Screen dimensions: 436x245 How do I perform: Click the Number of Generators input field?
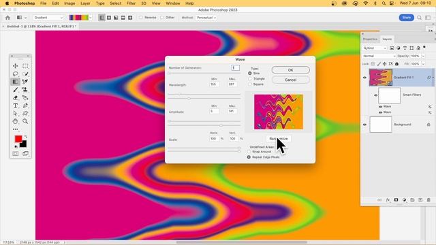(x=235, y=68)
